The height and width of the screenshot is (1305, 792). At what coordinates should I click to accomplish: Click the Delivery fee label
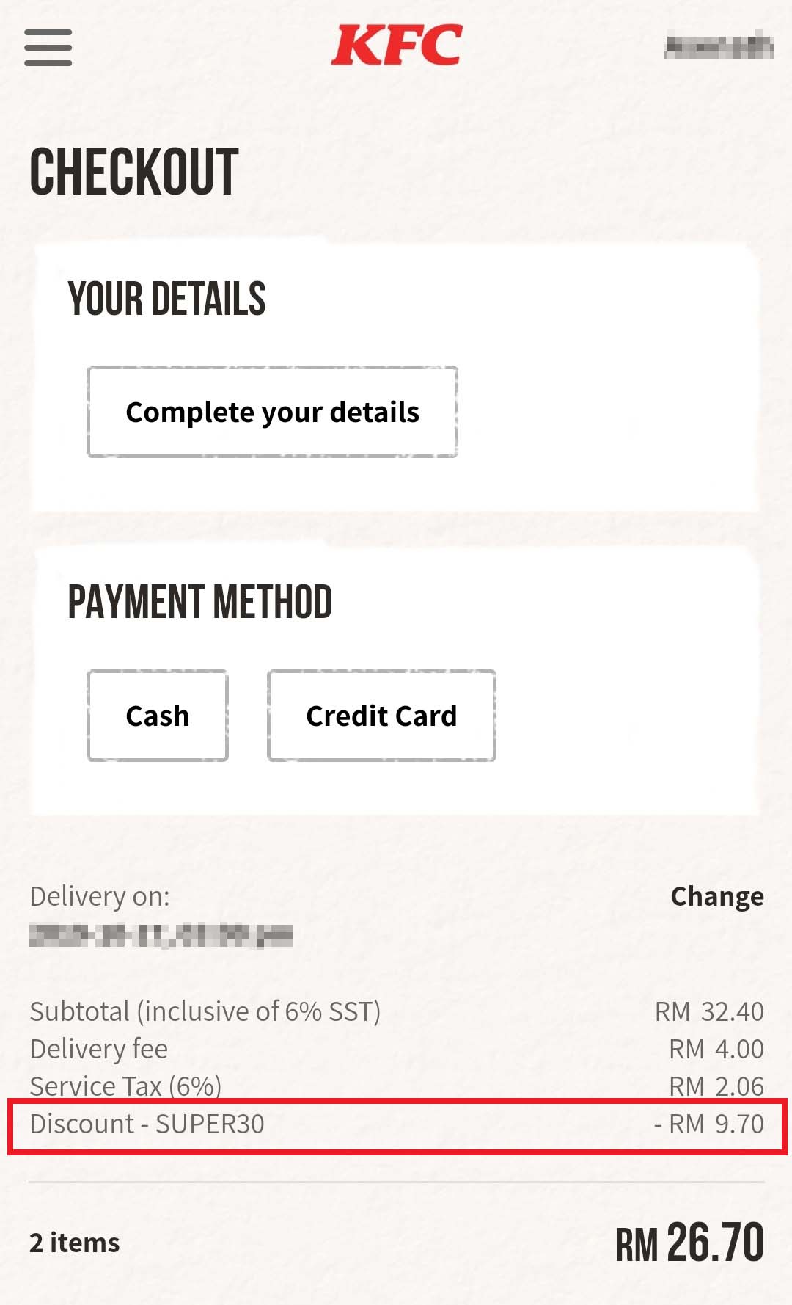pos(99,1049)
